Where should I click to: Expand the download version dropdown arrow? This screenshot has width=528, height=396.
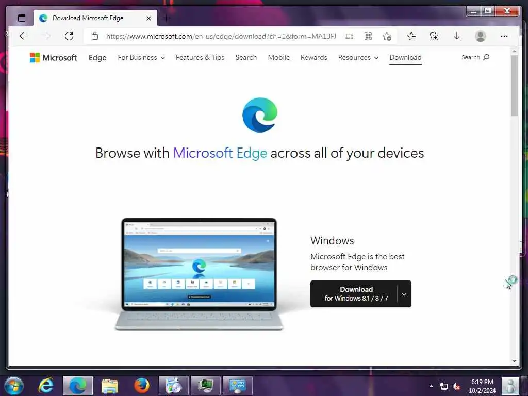point(404,294)
